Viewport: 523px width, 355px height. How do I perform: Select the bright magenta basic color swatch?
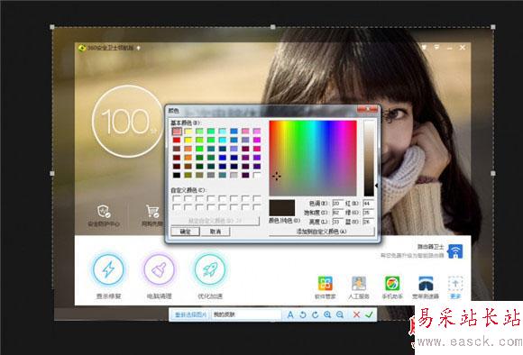pos(256,140)
